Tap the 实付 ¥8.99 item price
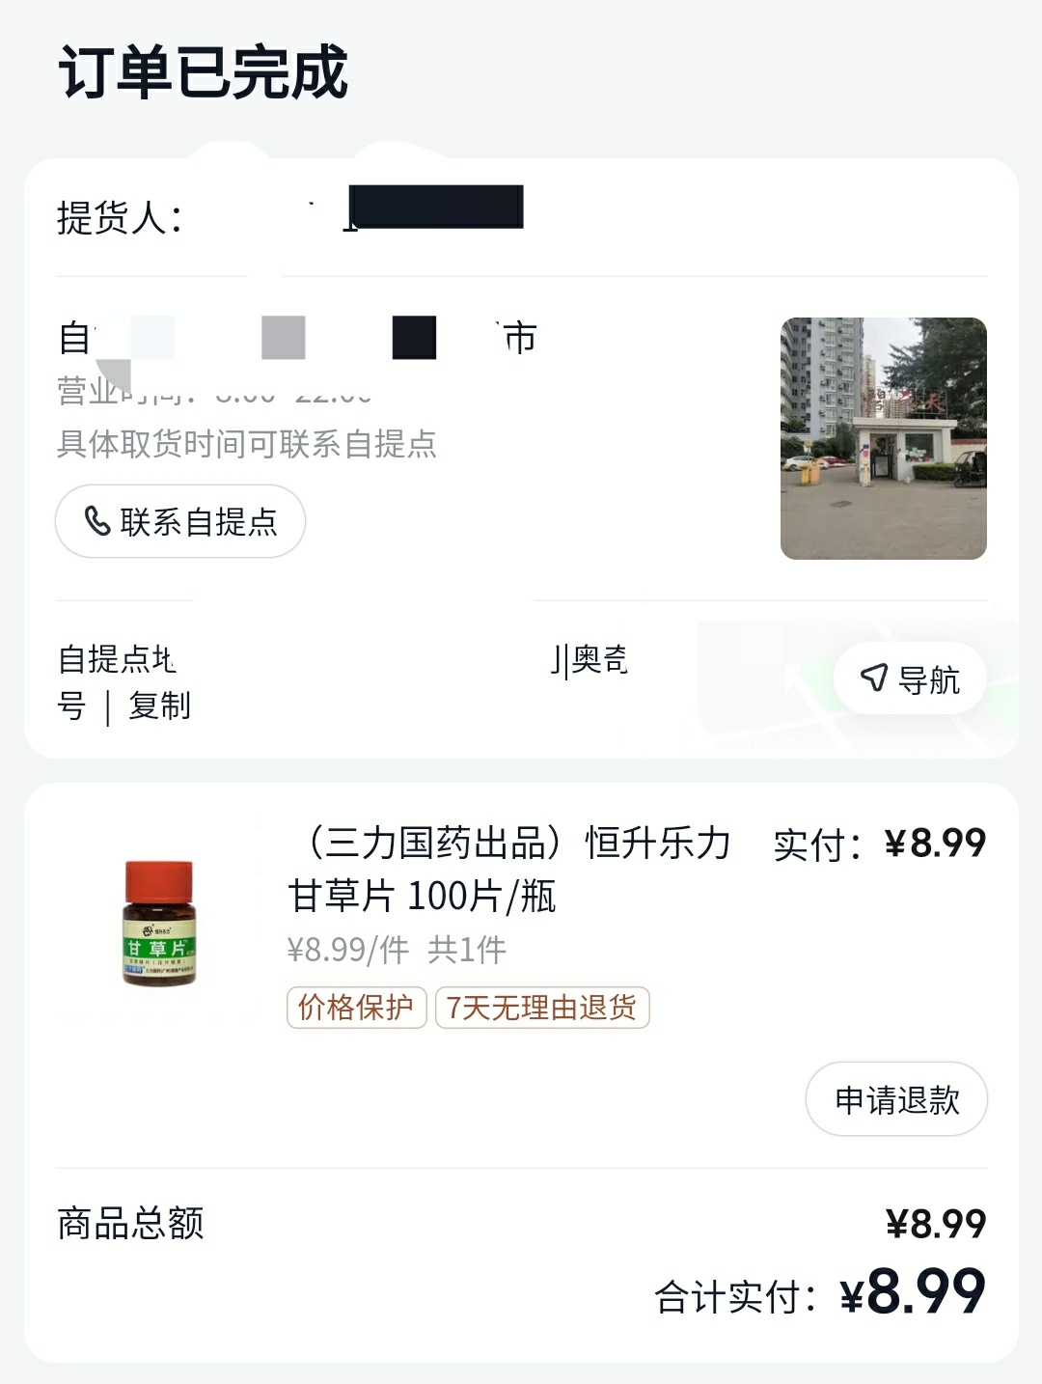 click(x=880, y=844)
